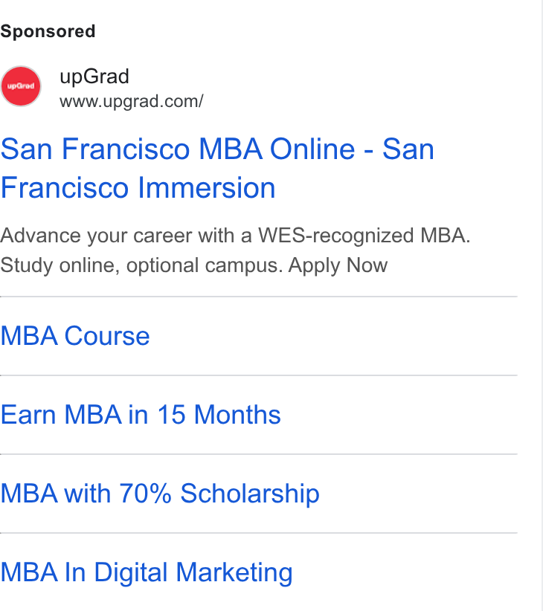Click the vertical scrollbar on right edge
Screen dimensions: 543x611
(x=540, y=305)
